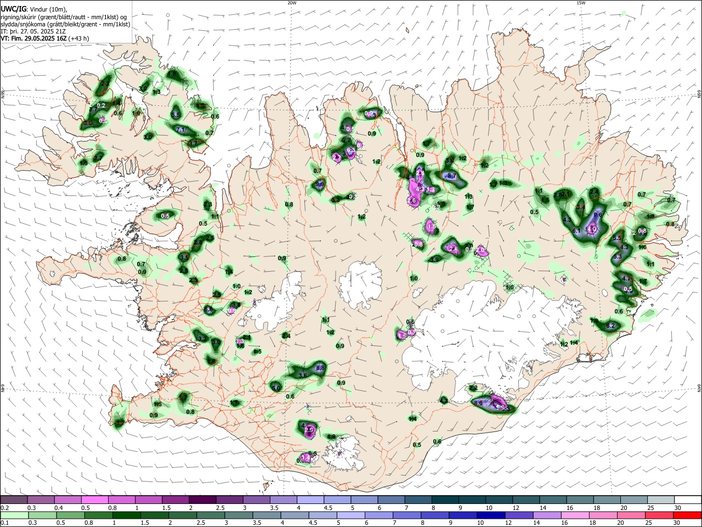The width and height of the screenshot is (702, 527).
Task: Click the '7.1' precipitation value in the Westfjords
Action: (180, 130)
